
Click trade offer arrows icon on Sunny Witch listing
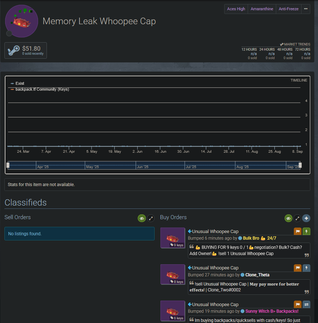click(307, 304)
